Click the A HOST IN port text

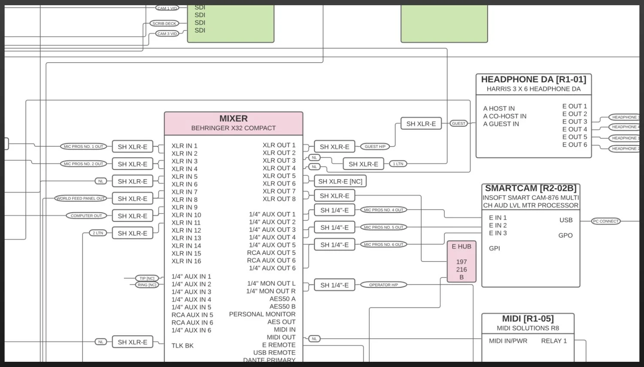tap(499, 109)
